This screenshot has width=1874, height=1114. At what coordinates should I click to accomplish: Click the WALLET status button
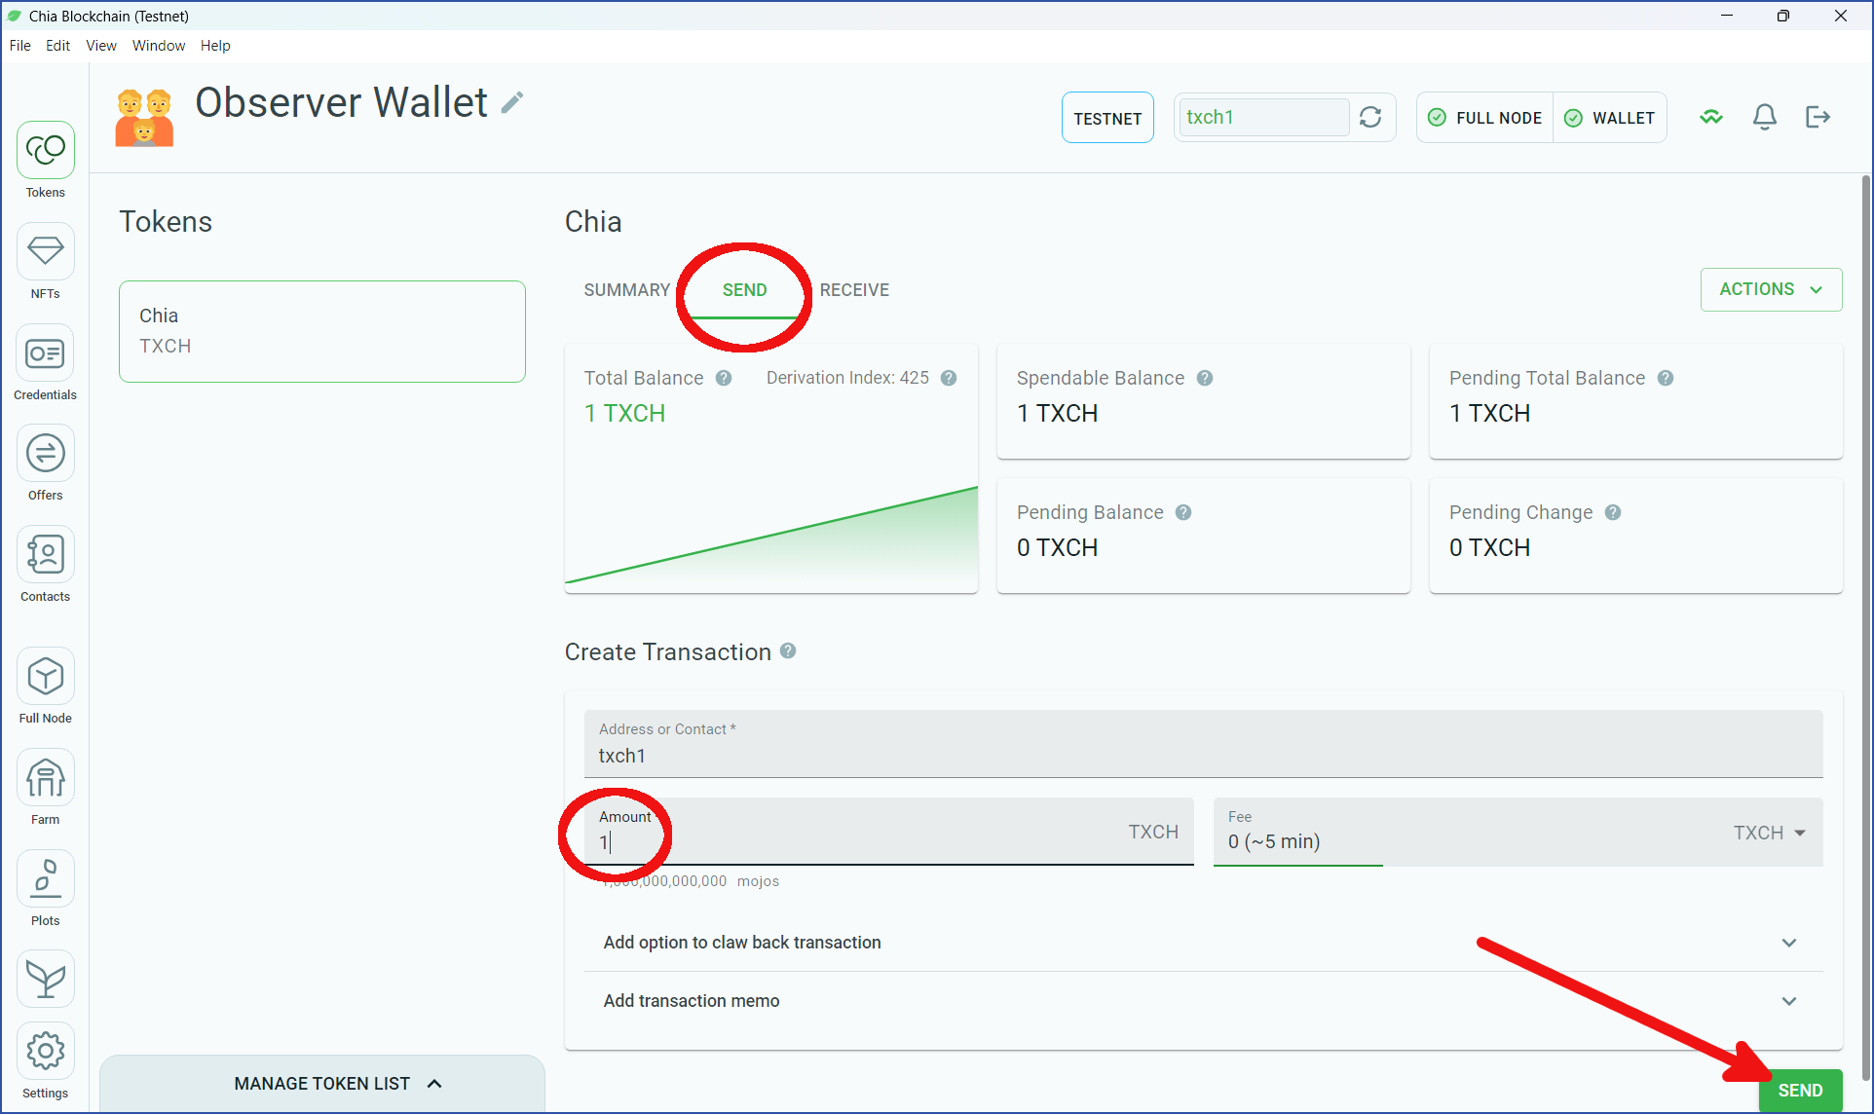tap(1609, 118)
